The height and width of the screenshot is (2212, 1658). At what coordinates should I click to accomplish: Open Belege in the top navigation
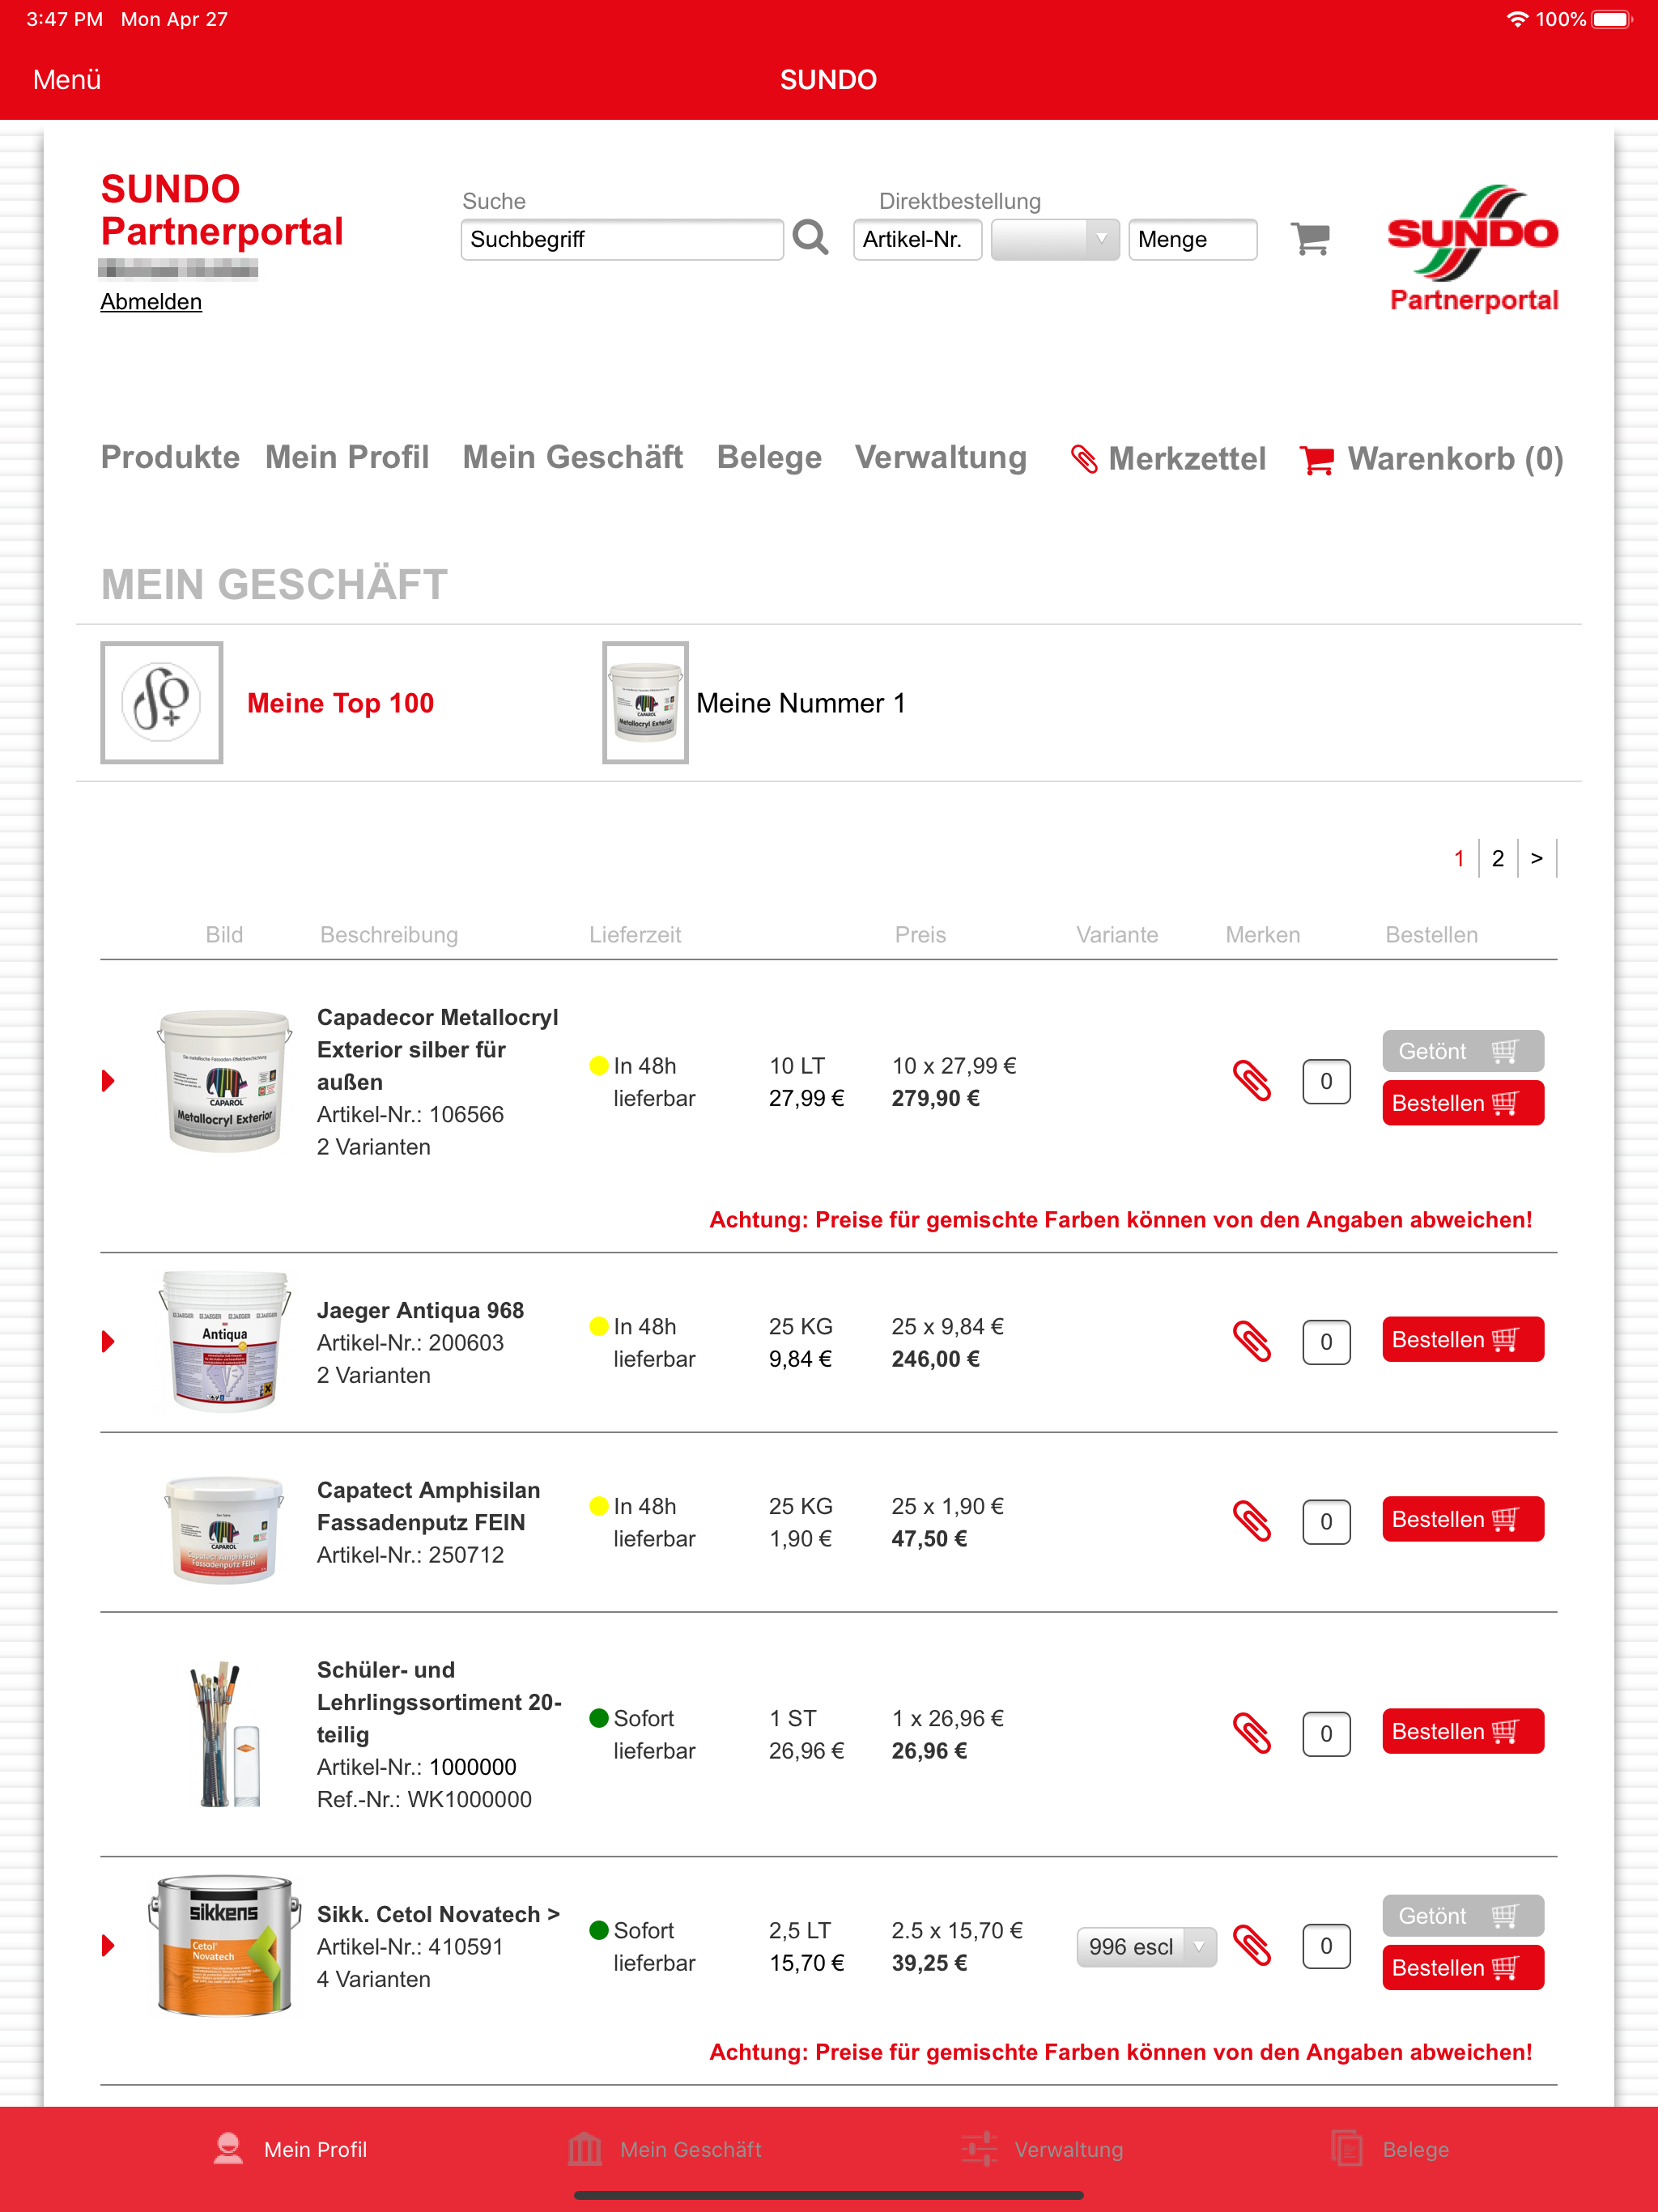tap(769, 457)
